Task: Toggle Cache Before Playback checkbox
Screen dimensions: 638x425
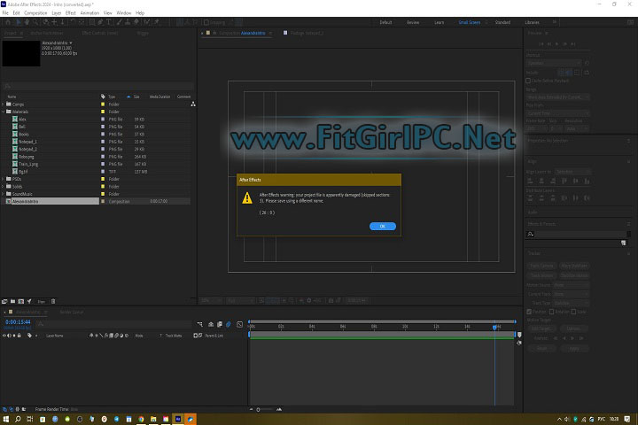Action: (529, 79)
